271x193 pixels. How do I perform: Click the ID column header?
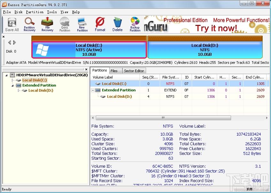(187, 77)
